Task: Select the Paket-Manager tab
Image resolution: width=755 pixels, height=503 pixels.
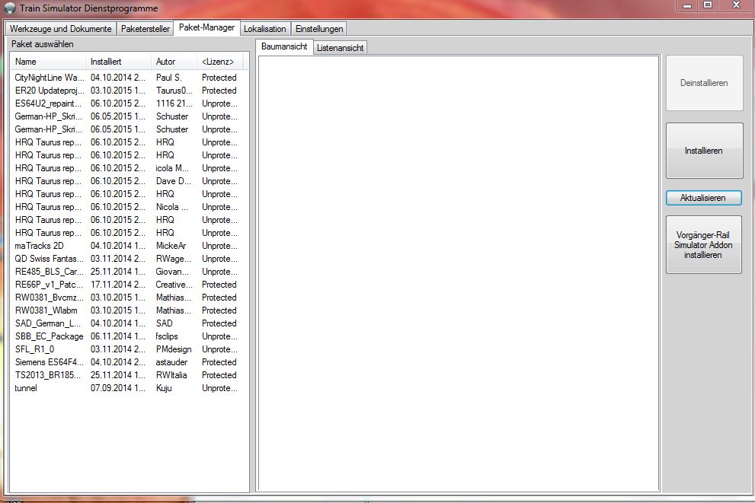Action: pyautogui.click(x=206, y=27)
